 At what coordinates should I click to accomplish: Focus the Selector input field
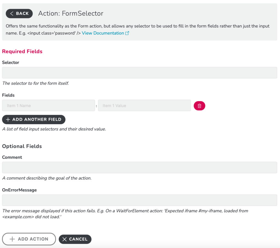click(139, 73)
